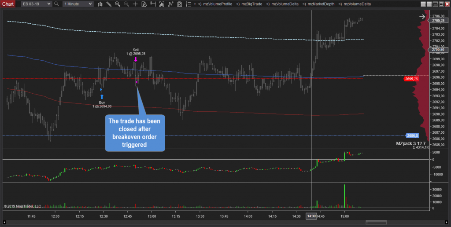Click the zoom in magnifier icon
The image size is (451, 227).
click(x=118, y=4)
